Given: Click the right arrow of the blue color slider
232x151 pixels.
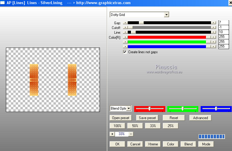Looking at the screenshot, I should tap(213, 47).
